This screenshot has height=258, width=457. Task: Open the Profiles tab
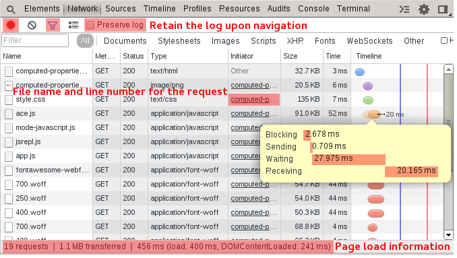(x=197, y=9)
